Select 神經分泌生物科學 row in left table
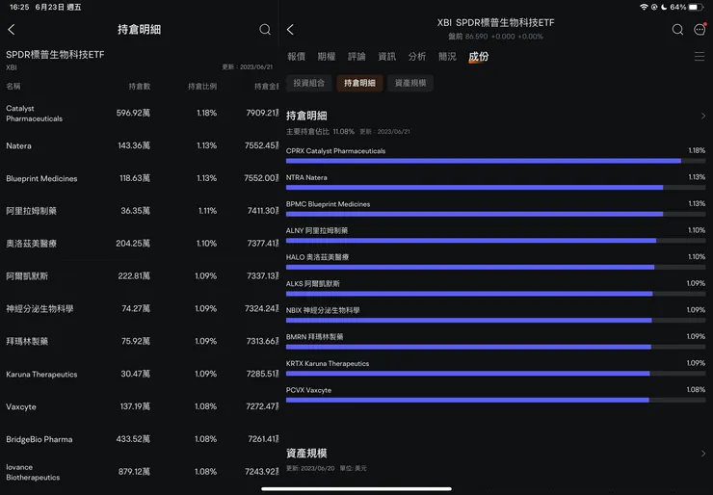713x495 pixels. coord(140,308)
